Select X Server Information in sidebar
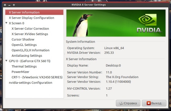171x111 pixels. pos(24,12)
